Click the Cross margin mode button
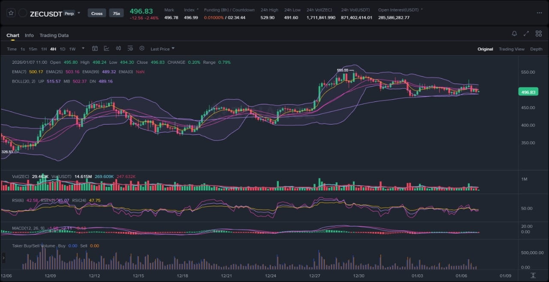The image size is (549, 282). click(97, 13)
